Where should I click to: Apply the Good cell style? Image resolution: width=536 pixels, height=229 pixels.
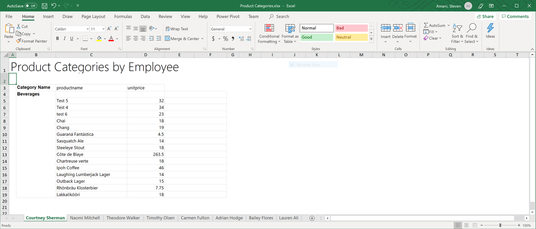[x=316, y=37]
